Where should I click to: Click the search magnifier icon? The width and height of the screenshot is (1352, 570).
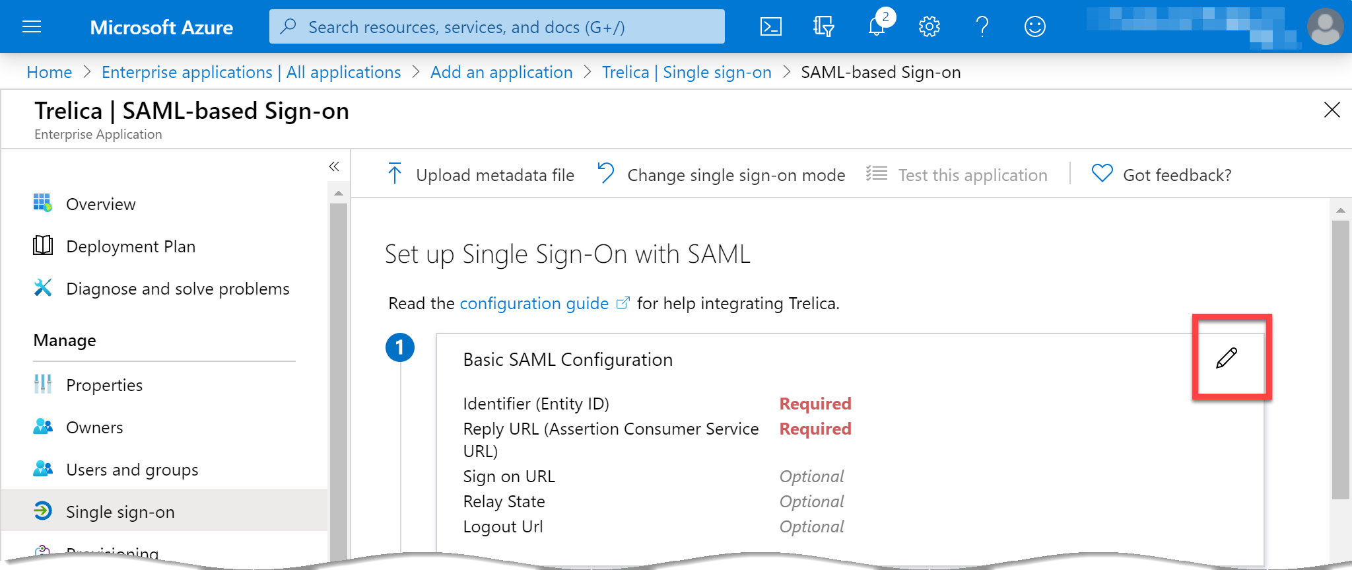[x=288, y=26]
